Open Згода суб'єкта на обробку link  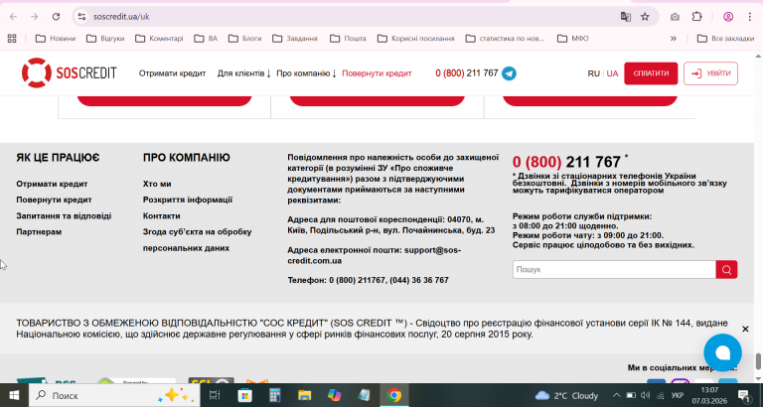point(197,240)
